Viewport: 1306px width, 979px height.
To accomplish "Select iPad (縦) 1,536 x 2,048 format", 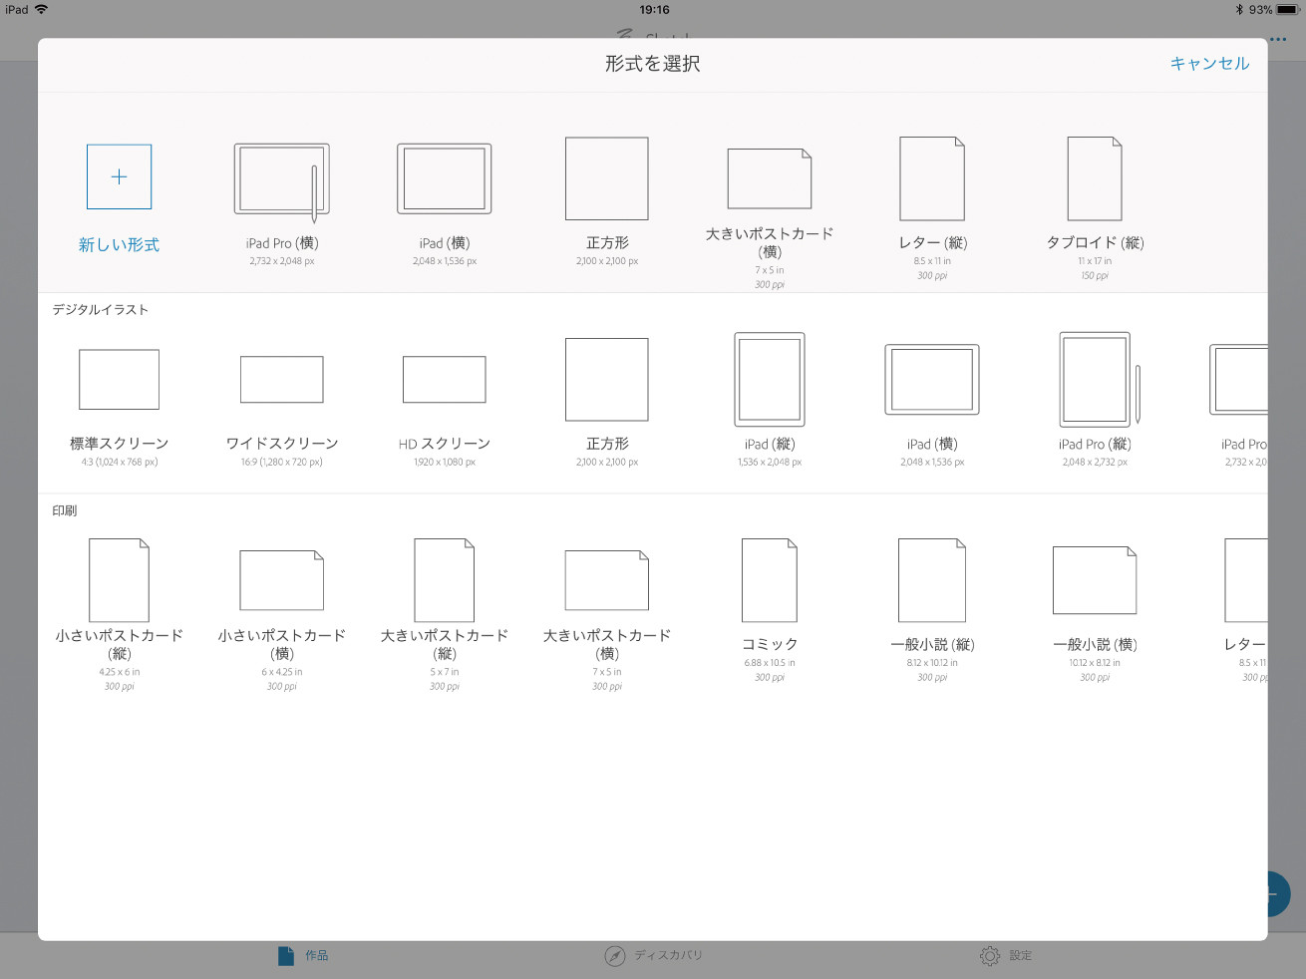I will [x=770, y=400].
